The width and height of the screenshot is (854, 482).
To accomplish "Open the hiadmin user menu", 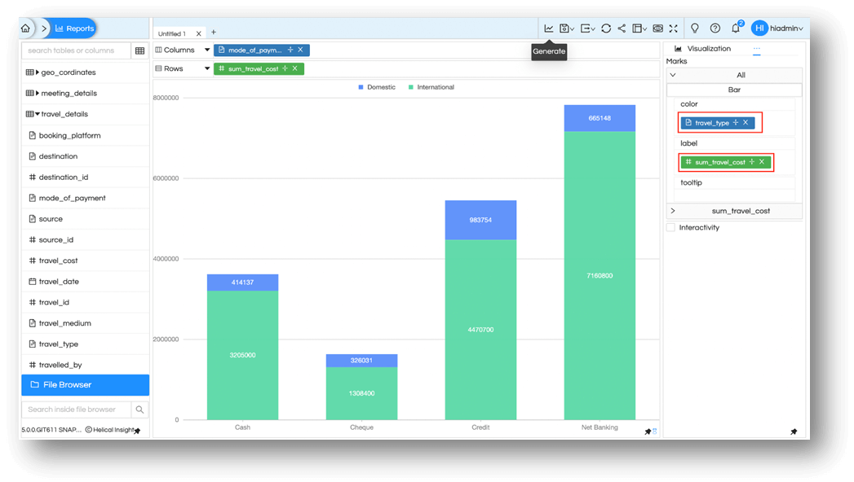I will (x=777, y=28).
